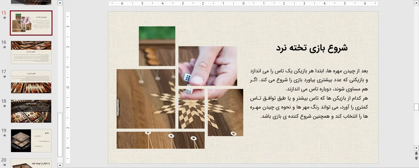The width and height of the screenshot is (419, 168).
Task: Click the animation star under slide 15
Action: tap(4, 18)
